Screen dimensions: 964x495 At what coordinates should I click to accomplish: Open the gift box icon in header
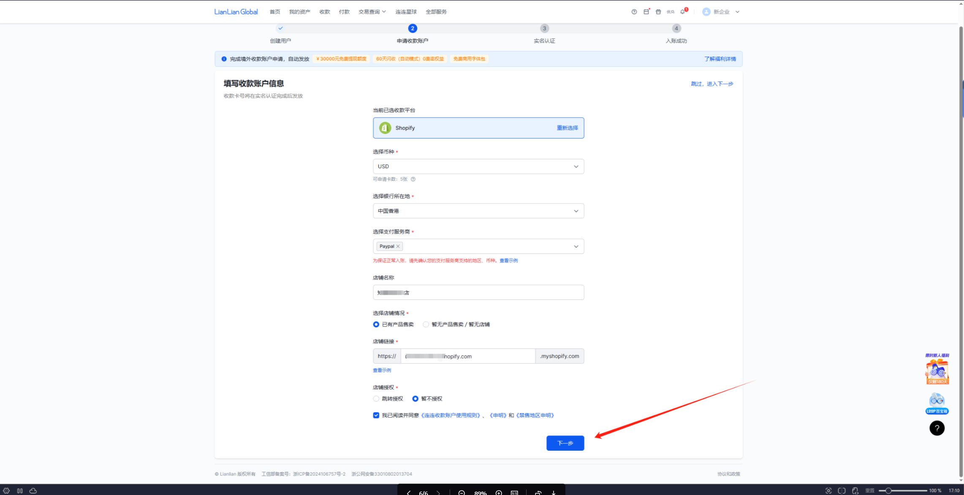pos(658,12)
